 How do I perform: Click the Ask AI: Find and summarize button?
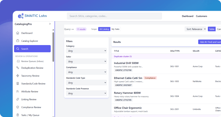tap(210, 42)
